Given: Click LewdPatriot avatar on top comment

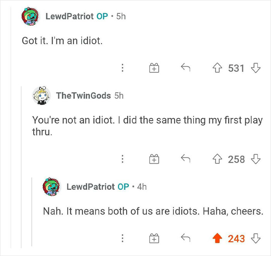Looking at the screenshot, I should 31,17.
